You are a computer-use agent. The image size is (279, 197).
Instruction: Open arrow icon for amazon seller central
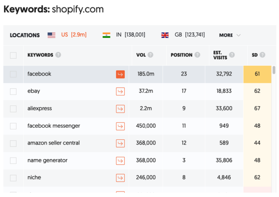tap(120, 143)
